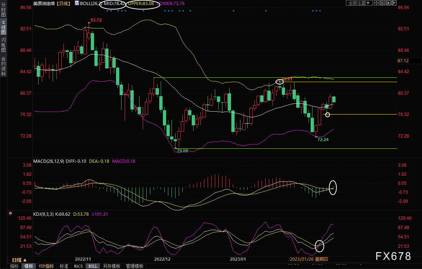Click the DIFF:-0.10 value
Screen dimensions: 422x269
tap(76, 161)
